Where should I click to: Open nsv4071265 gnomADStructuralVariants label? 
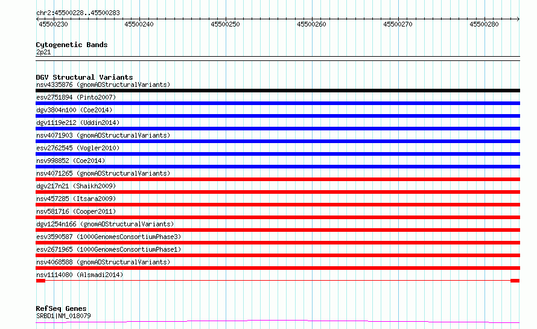103,173
